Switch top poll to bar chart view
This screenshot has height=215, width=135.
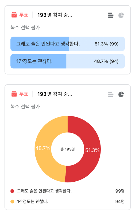(111, 15)
